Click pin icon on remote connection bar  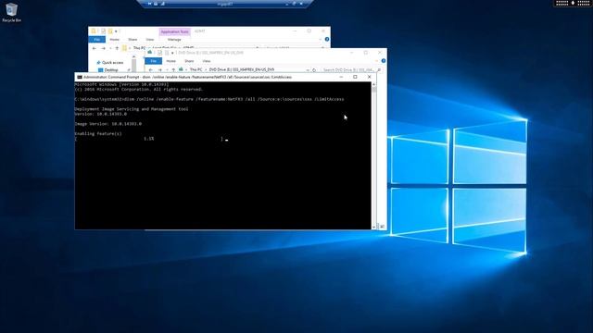click(149, 4)
